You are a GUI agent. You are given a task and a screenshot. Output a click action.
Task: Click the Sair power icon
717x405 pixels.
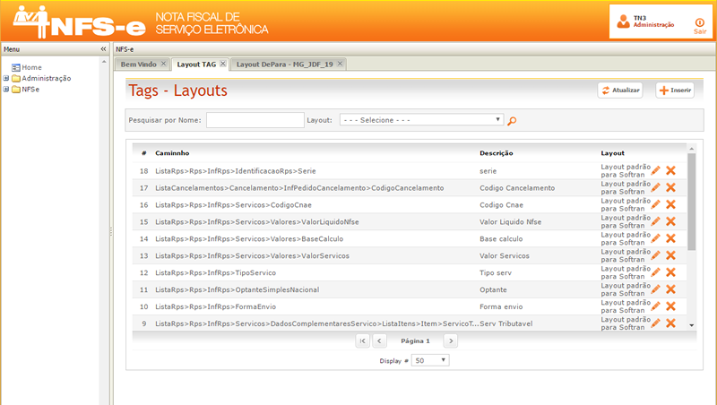click(700, 22)
